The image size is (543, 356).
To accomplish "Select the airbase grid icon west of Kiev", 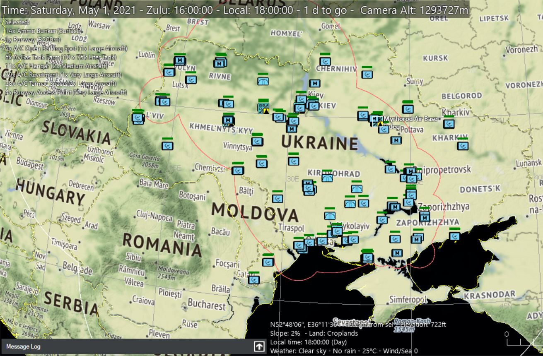I will [x=263, y=108].
